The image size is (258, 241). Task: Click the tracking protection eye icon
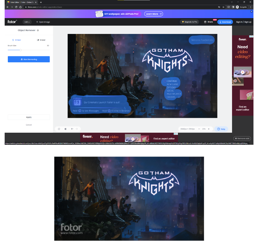[219, 7]
